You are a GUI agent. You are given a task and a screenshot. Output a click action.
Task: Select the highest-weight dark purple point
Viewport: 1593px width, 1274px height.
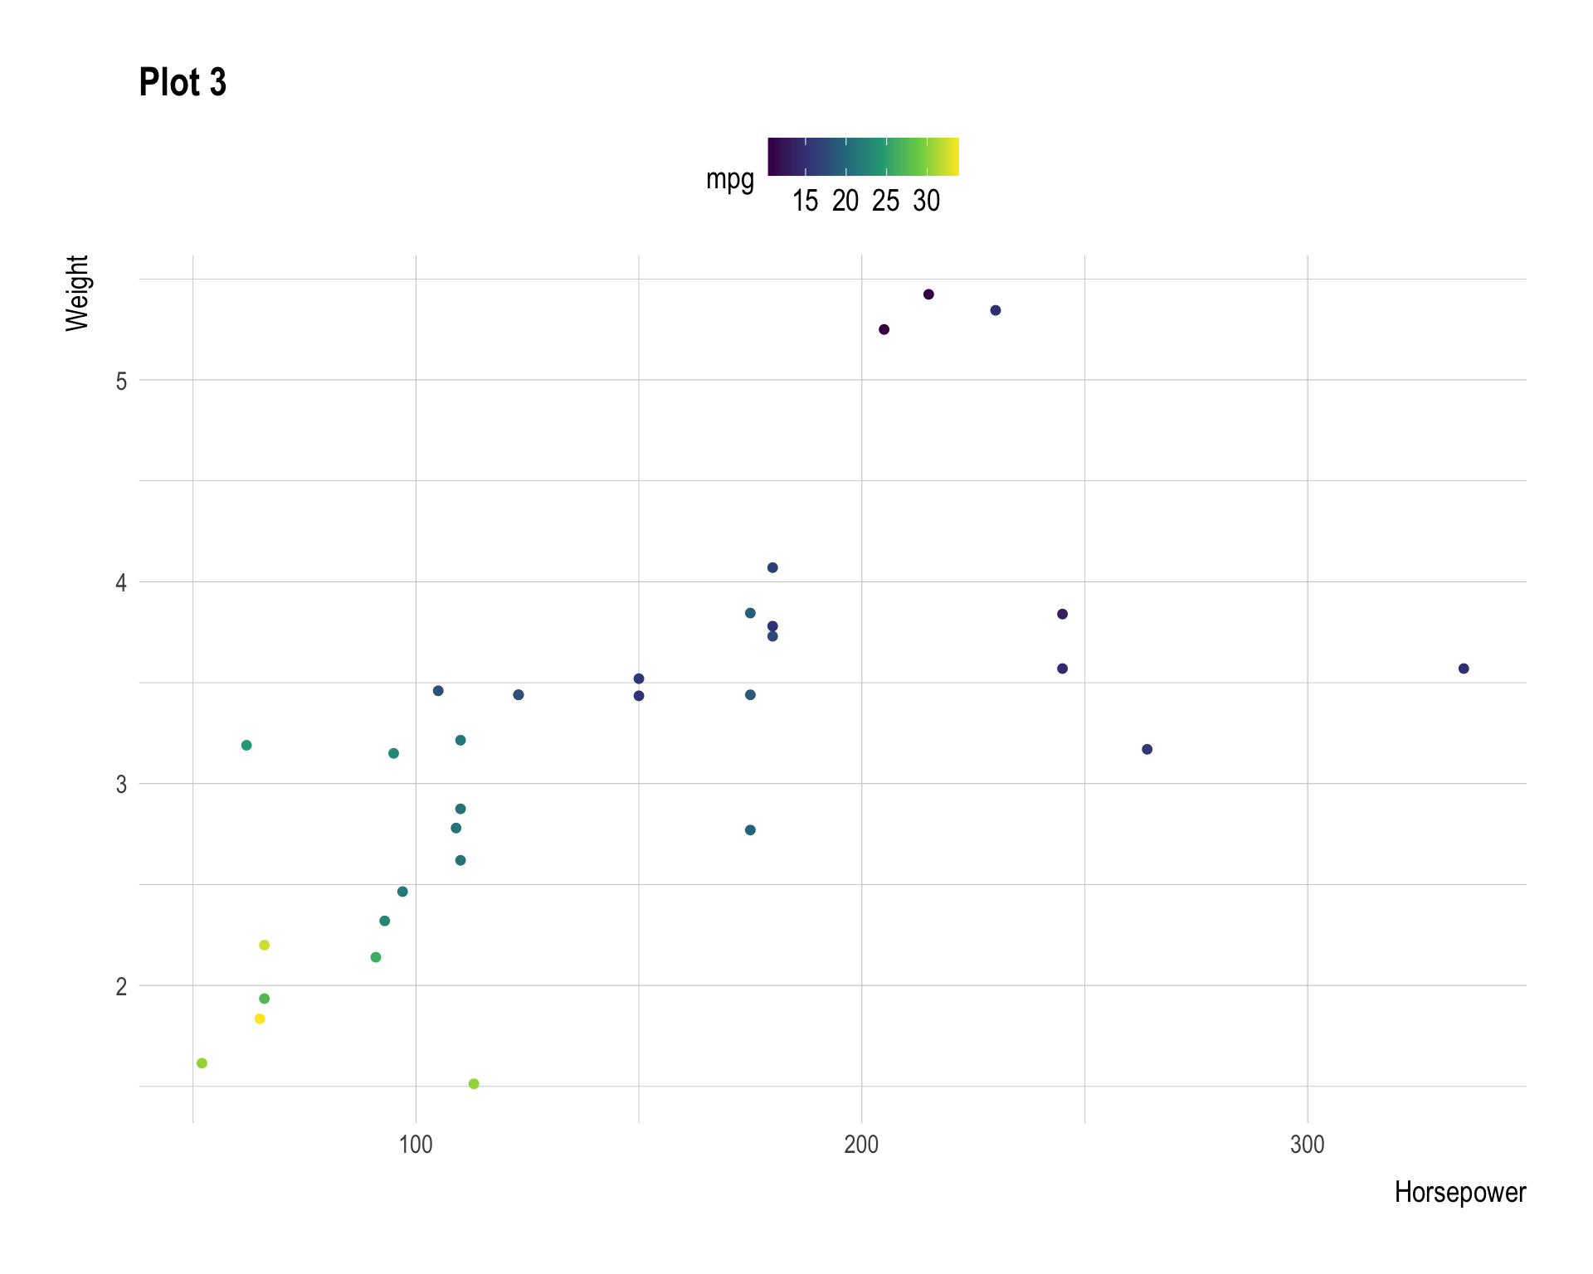[x=928, y=294]
